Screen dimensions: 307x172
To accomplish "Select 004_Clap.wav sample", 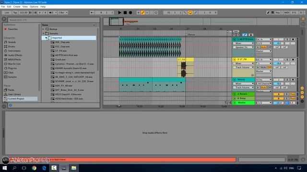I will click(x=62, y=42).
